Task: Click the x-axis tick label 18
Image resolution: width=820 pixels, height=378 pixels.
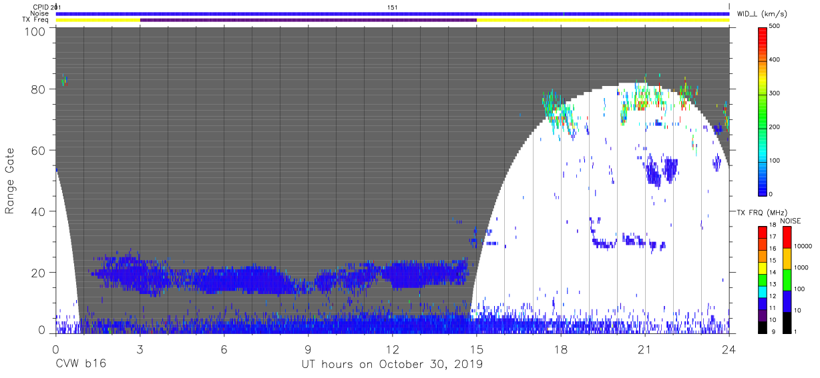Action: [561, 349]
